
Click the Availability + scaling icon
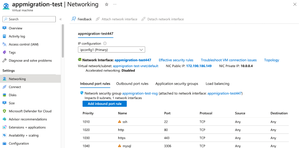[4, 135]
